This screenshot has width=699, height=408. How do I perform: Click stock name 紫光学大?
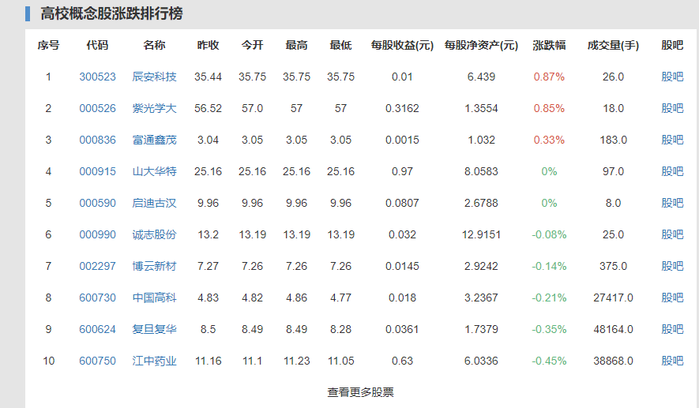point(154,108)
